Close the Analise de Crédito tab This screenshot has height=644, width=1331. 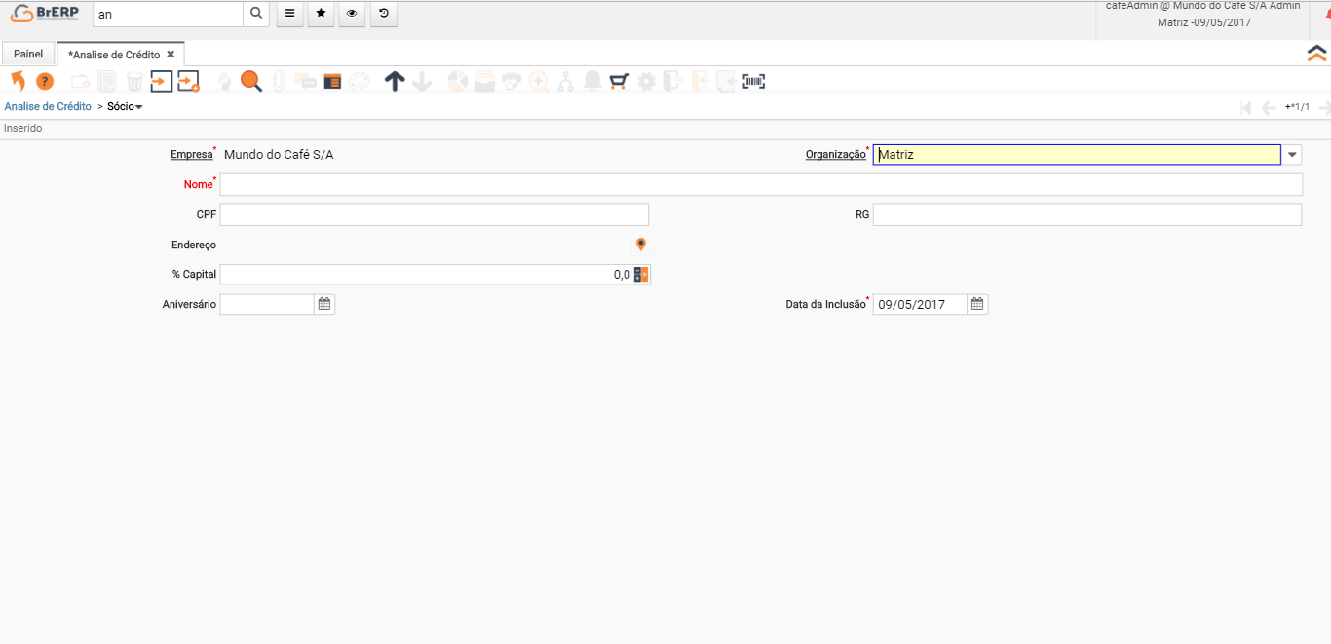click(171, 55)
